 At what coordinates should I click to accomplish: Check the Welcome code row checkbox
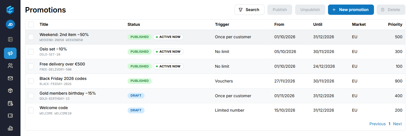(x=31, y=110)
